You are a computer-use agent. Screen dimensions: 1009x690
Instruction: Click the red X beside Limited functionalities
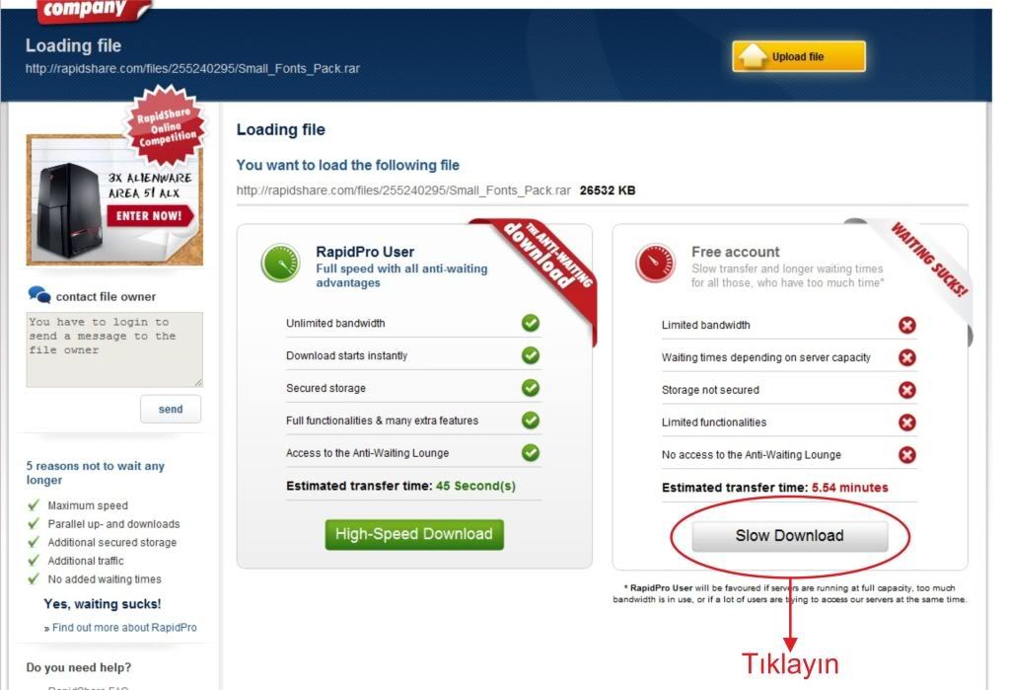click(907, 422)
